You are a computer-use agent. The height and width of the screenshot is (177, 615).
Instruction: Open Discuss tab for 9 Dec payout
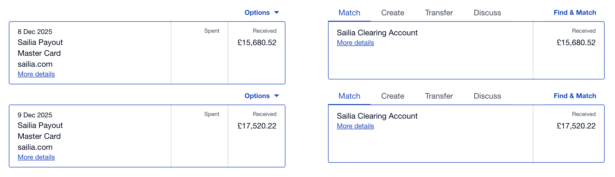pos(487,96)
